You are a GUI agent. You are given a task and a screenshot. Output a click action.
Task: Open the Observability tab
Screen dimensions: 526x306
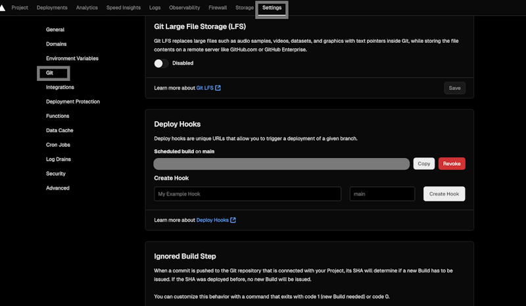tap(185, 8)
